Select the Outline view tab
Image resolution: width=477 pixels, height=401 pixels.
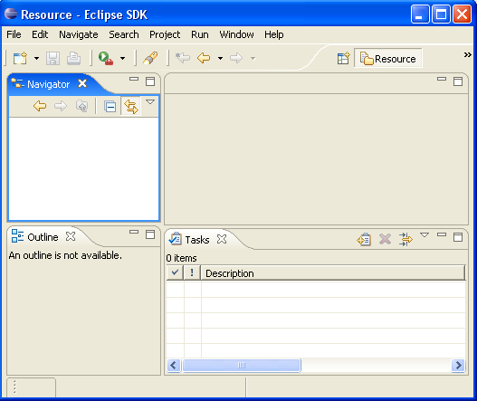43,236
